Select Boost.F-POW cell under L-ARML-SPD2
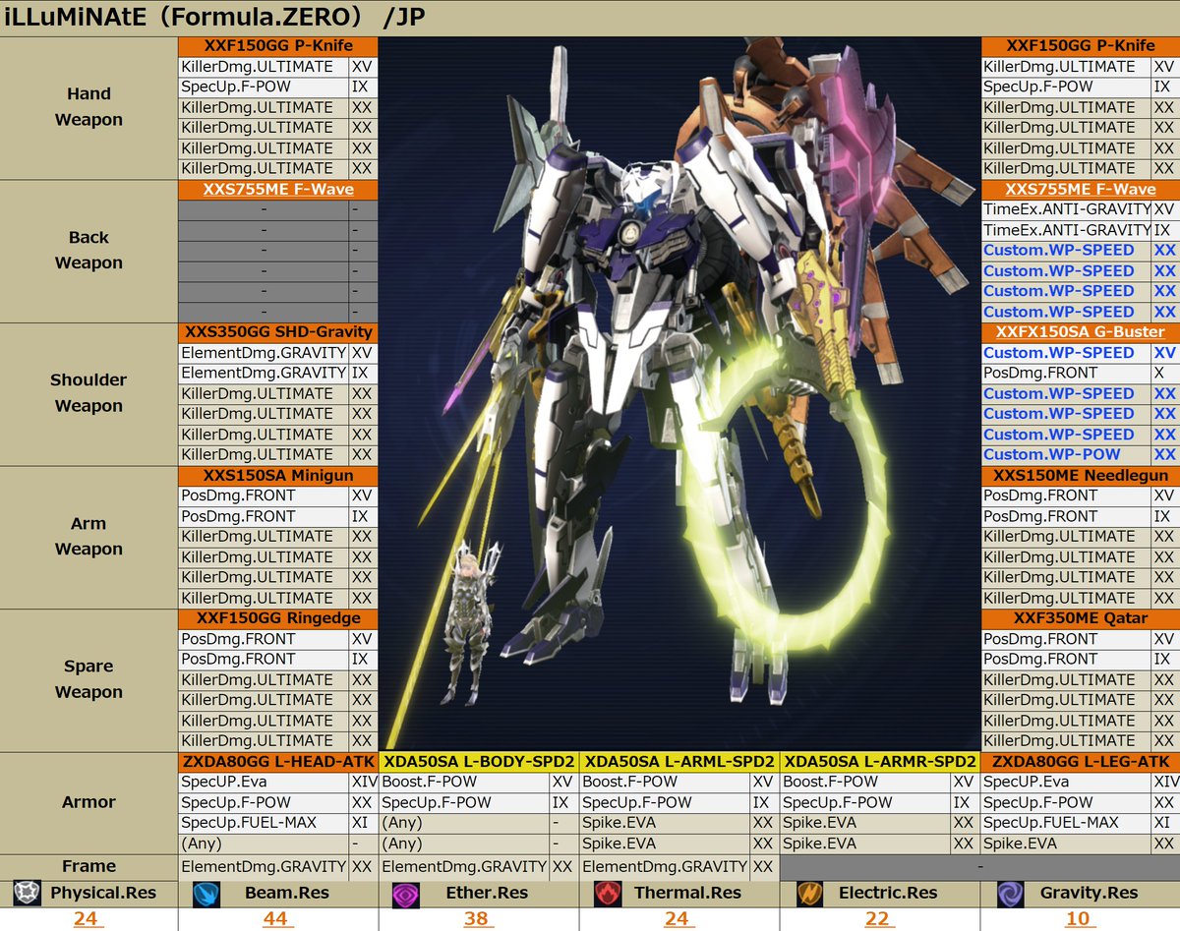Image resolution: width=1180 pixels, height=931 pixels. click(x=665, y=783)
